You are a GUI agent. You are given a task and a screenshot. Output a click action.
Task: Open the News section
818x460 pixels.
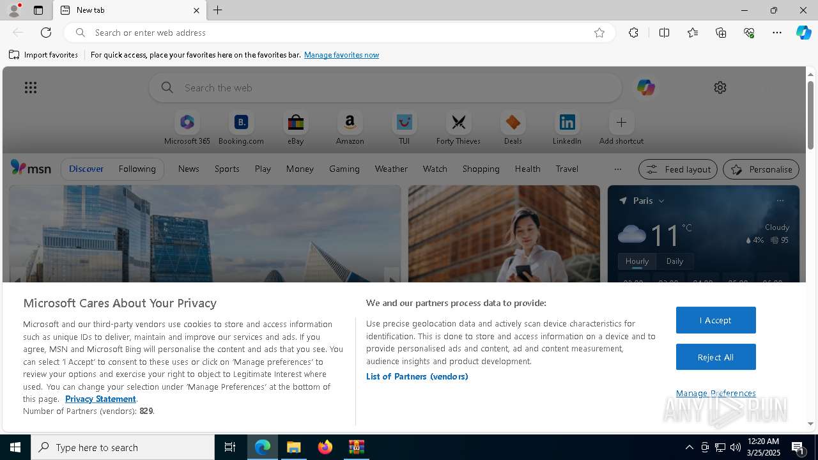coord(189,169)
